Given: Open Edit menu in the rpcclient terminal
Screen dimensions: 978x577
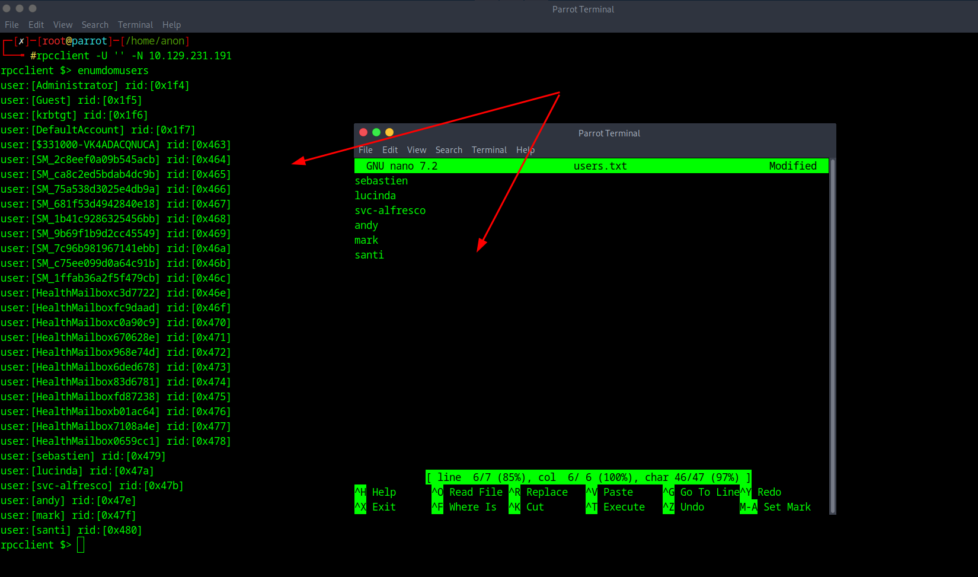Looking at the screenshot, I should tap(36, 25).
